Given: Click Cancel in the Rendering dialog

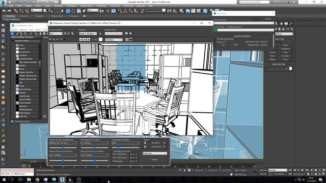Looking at the screenshot, I should coord(268,19).
